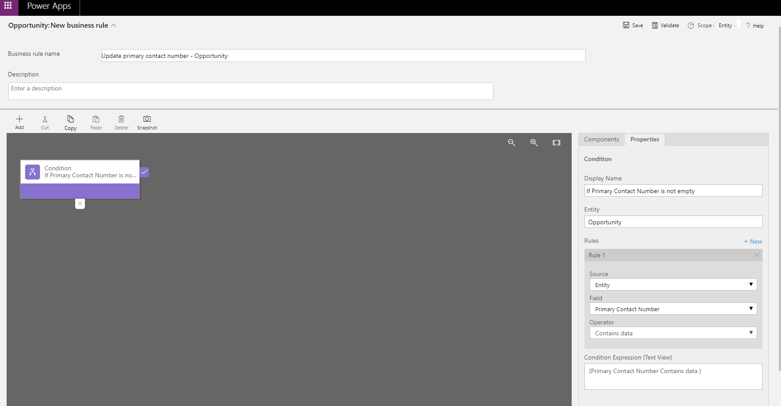
Task: Open the Power Apps app launcher waffle
Action: tap(8, 6)
